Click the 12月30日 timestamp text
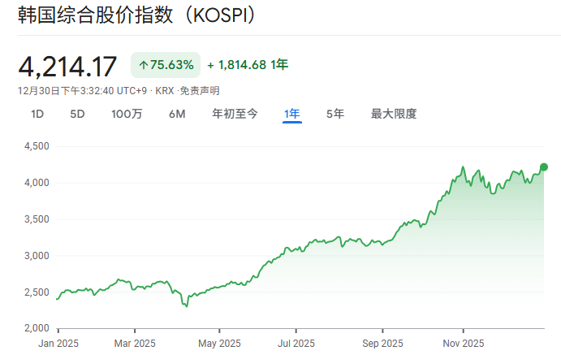 coord(82,91)
